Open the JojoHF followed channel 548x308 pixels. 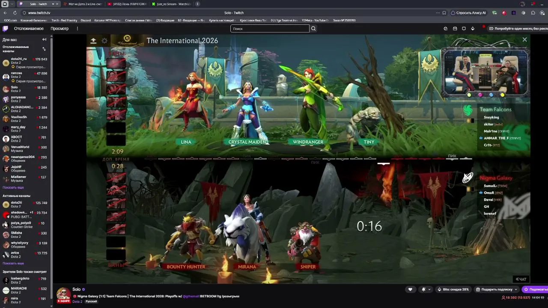pyautogui.click(x=25, y=169)
